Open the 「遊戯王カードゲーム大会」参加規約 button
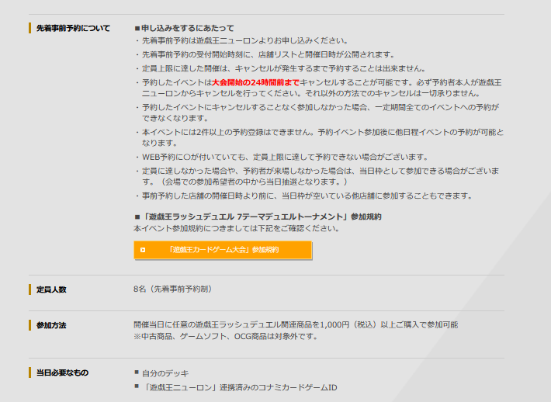 pyautogui.click(x=223, y=250)
